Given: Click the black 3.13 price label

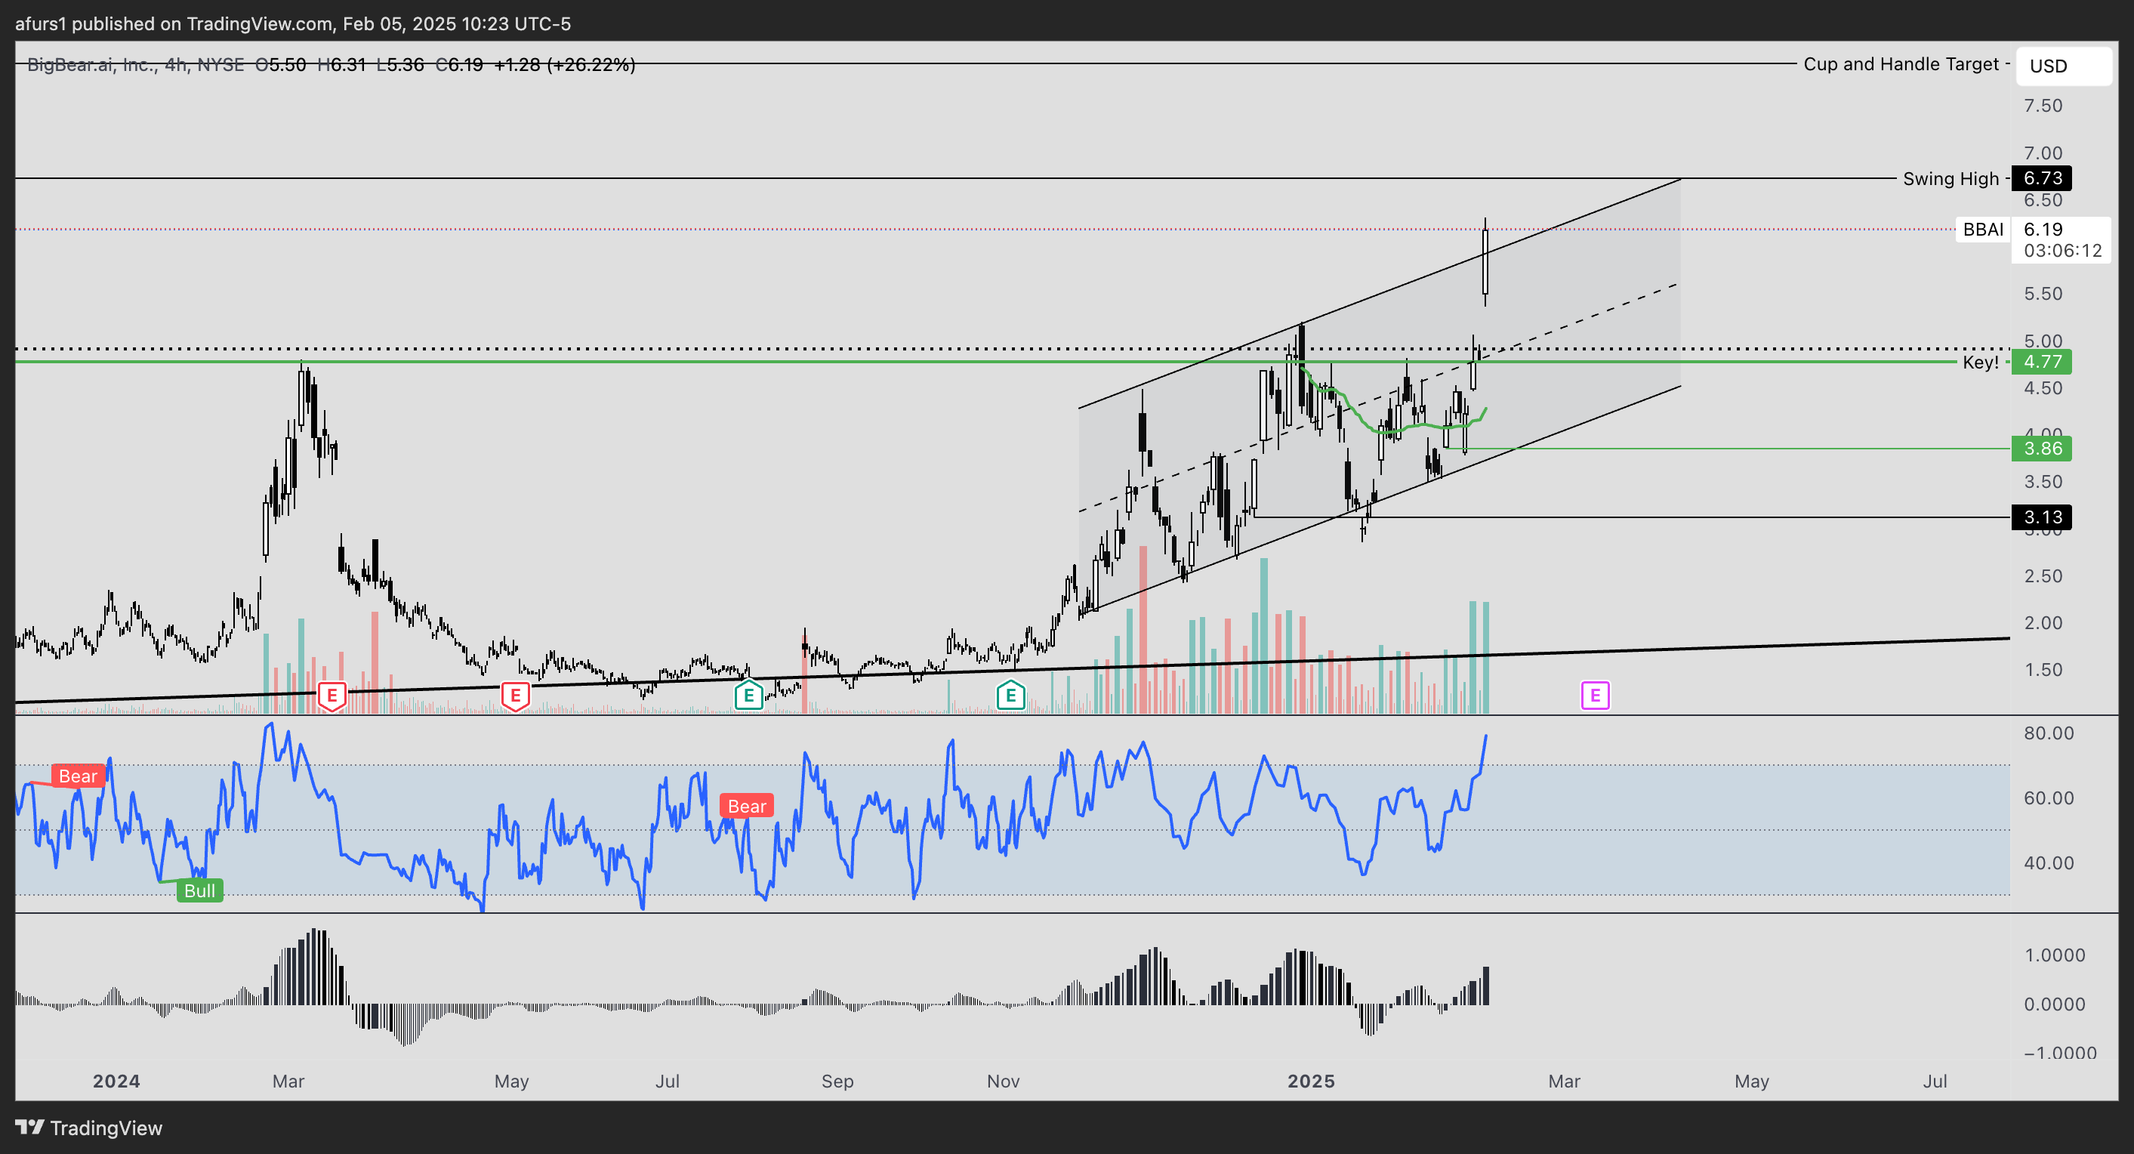Looking at the screenshot, I should (x=2042, y=517).
